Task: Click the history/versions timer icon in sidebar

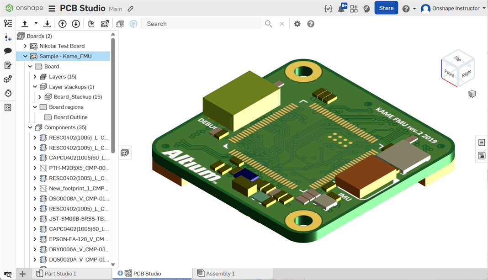Action: [x=7, y=93]
